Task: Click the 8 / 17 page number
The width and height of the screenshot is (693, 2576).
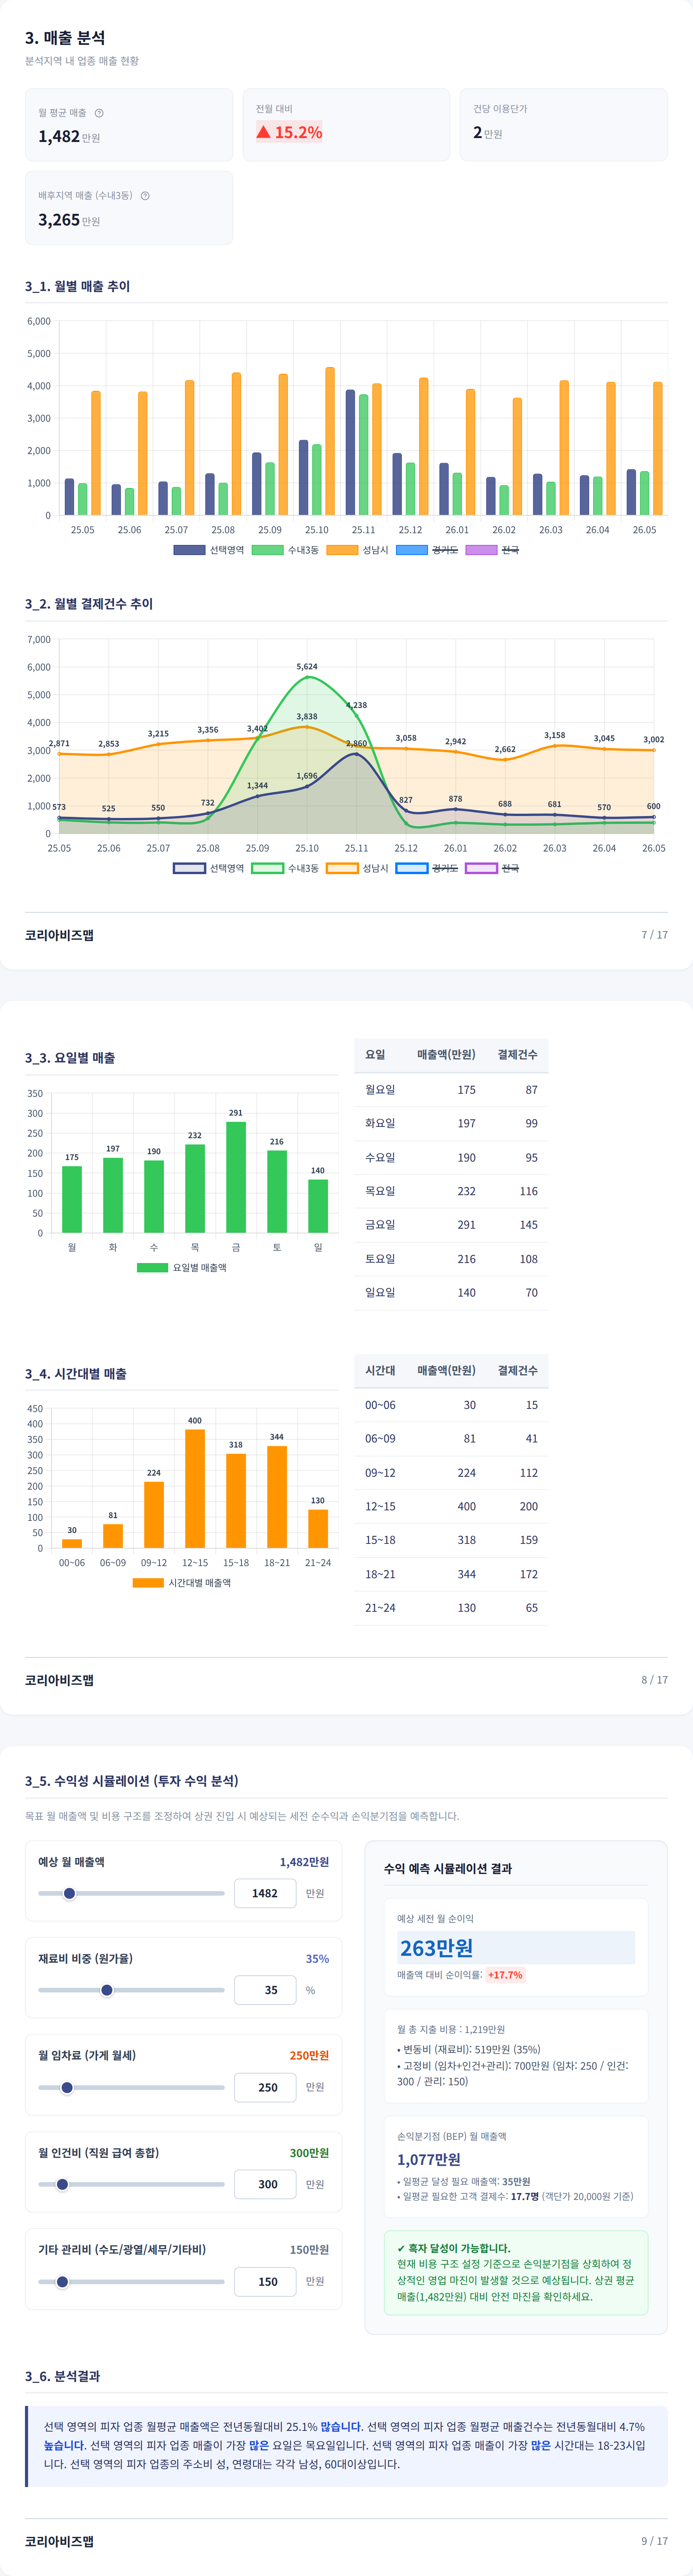Action: click(x=655, y=1680)
